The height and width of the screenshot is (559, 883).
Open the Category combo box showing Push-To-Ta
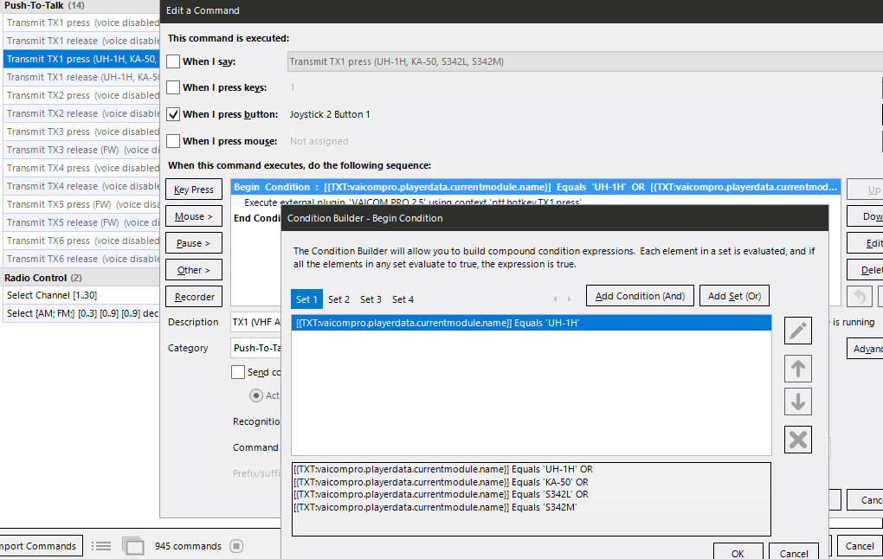coord(255,348)
